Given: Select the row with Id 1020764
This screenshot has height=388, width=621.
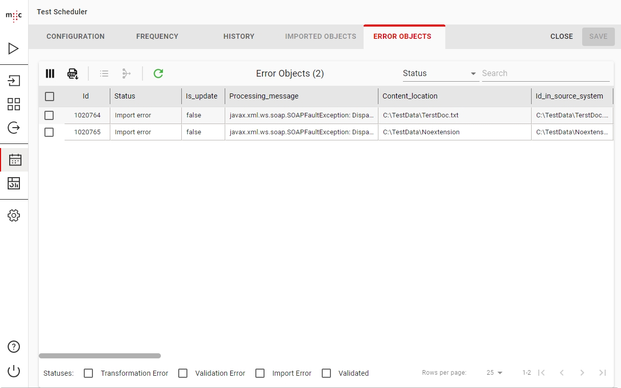Looking at the screenshot, I should [x=49, y=115].
